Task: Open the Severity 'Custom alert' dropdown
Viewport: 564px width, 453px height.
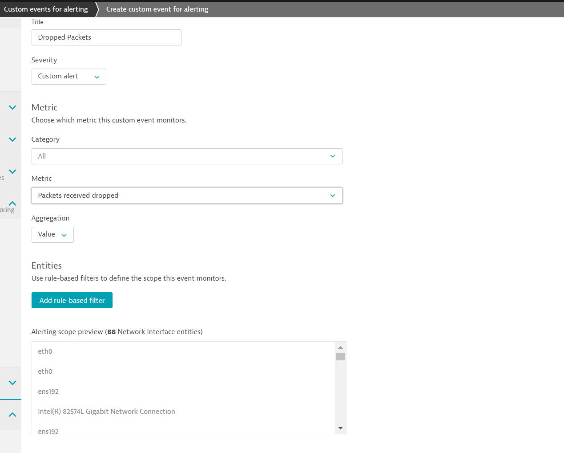Action: (x=69, y=77)
